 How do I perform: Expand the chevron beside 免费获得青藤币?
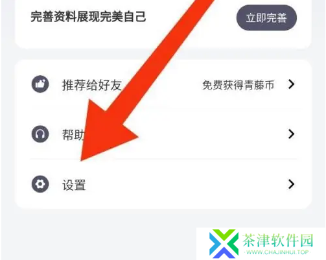click(291, 84)
